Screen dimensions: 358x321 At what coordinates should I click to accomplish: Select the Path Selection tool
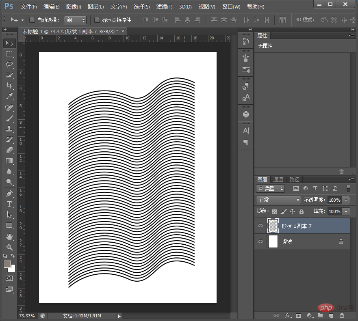click(9, 215)
